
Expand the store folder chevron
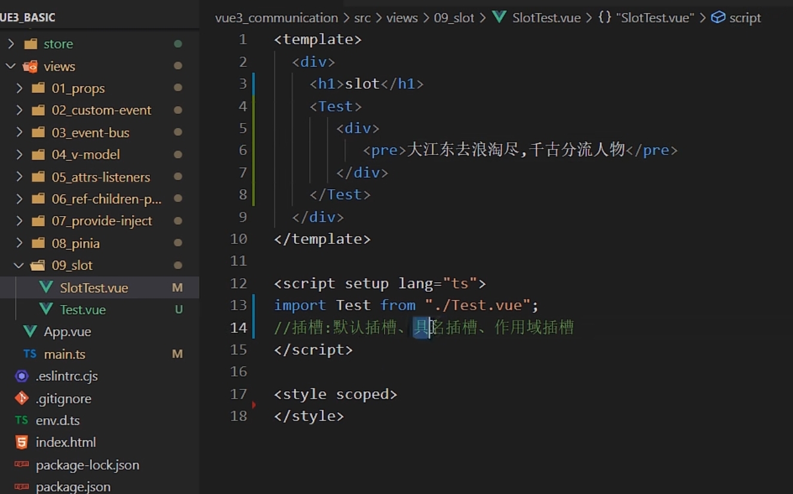(11, 44)
